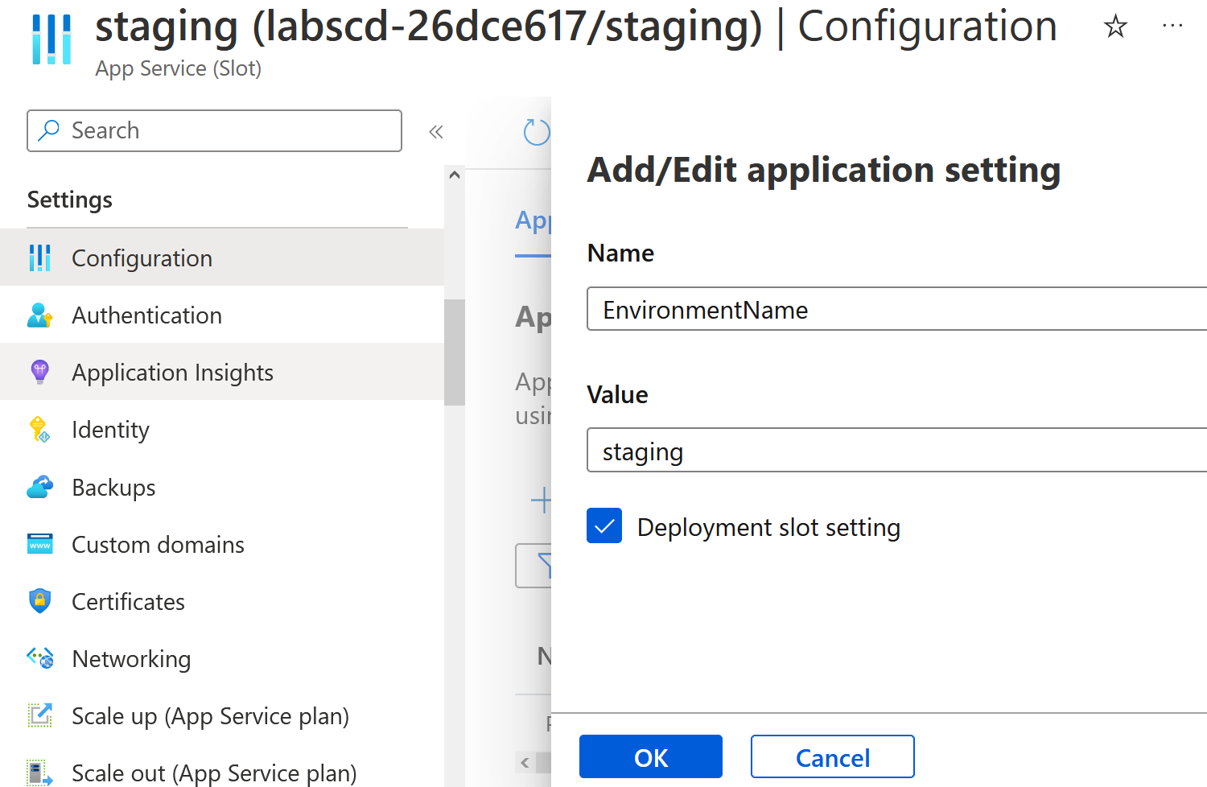1207x787 pixels.
Task: Click the Identity key icon
Action: (x=39, y=430)
